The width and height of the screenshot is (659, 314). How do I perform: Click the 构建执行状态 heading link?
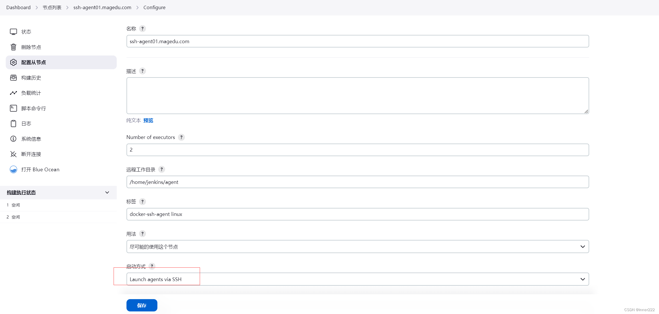(21, 192)
